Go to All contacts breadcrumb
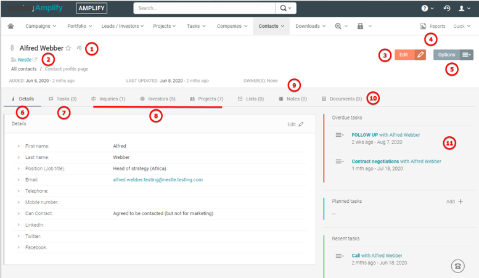 coord(24,69)
